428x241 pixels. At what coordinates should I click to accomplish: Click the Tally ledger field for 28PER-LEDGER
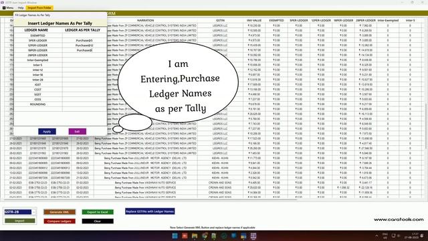pyautogui.click(x=84, y=55)
